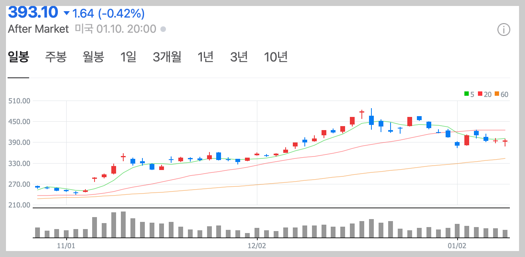
Task: Click the 11/01 date axis label
Action: coord(67,245)
